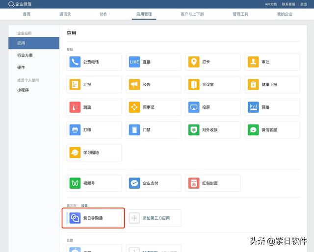Open the 企业支付 checkmark bubble icon
Screen dimensions: 314x252
(134, 183)
